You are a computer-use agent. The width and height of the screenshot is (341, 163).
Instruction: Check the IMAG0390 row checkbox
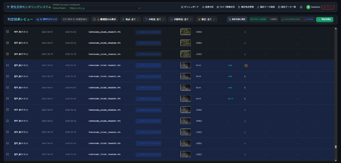(8, 154)
